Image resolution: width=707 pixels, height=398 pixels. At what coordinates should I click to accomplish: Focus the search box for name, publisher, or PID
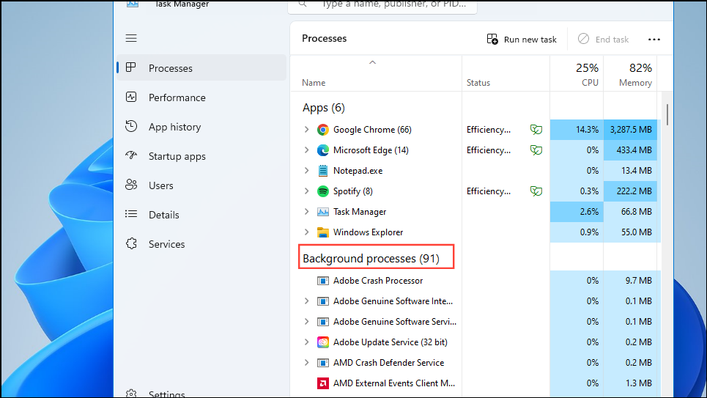click(382, 5)
